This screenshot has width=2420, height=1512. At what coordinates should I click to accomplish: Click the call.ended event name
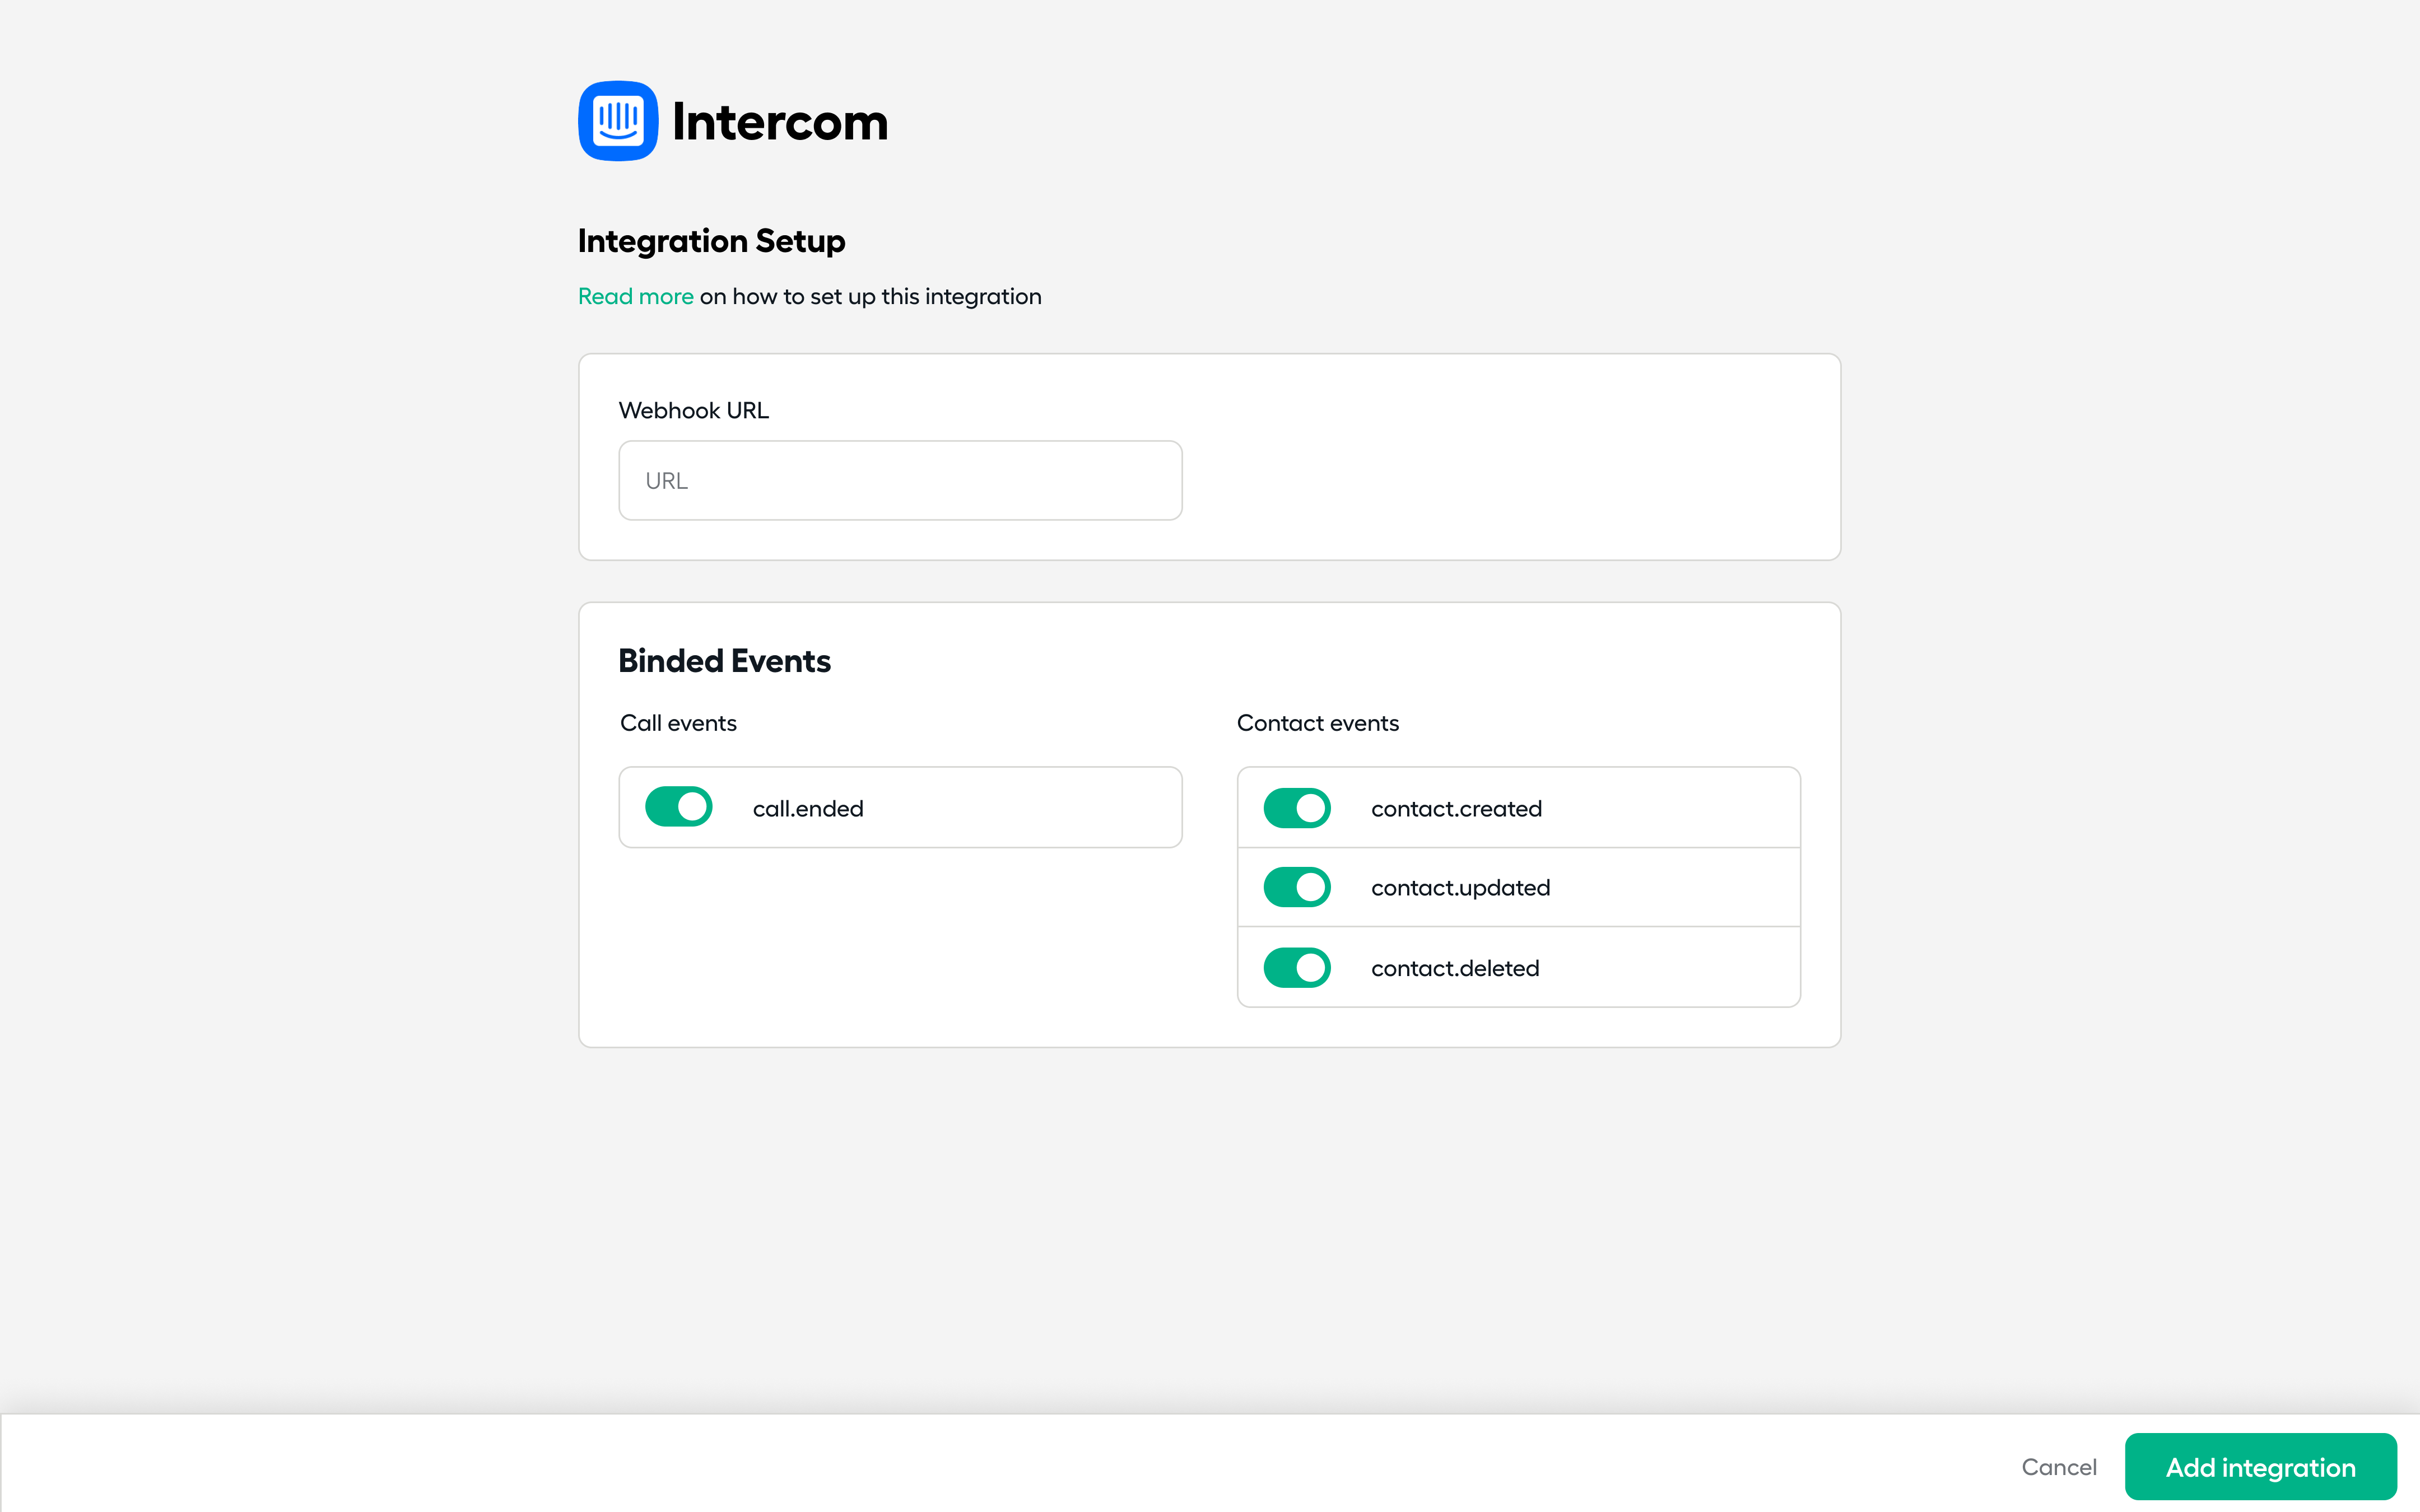[808, 808]
